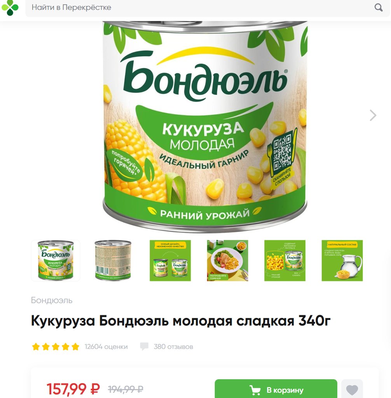Click the reviews speech bubble icon
The image size is (391, 398).
tap(144, 346)
